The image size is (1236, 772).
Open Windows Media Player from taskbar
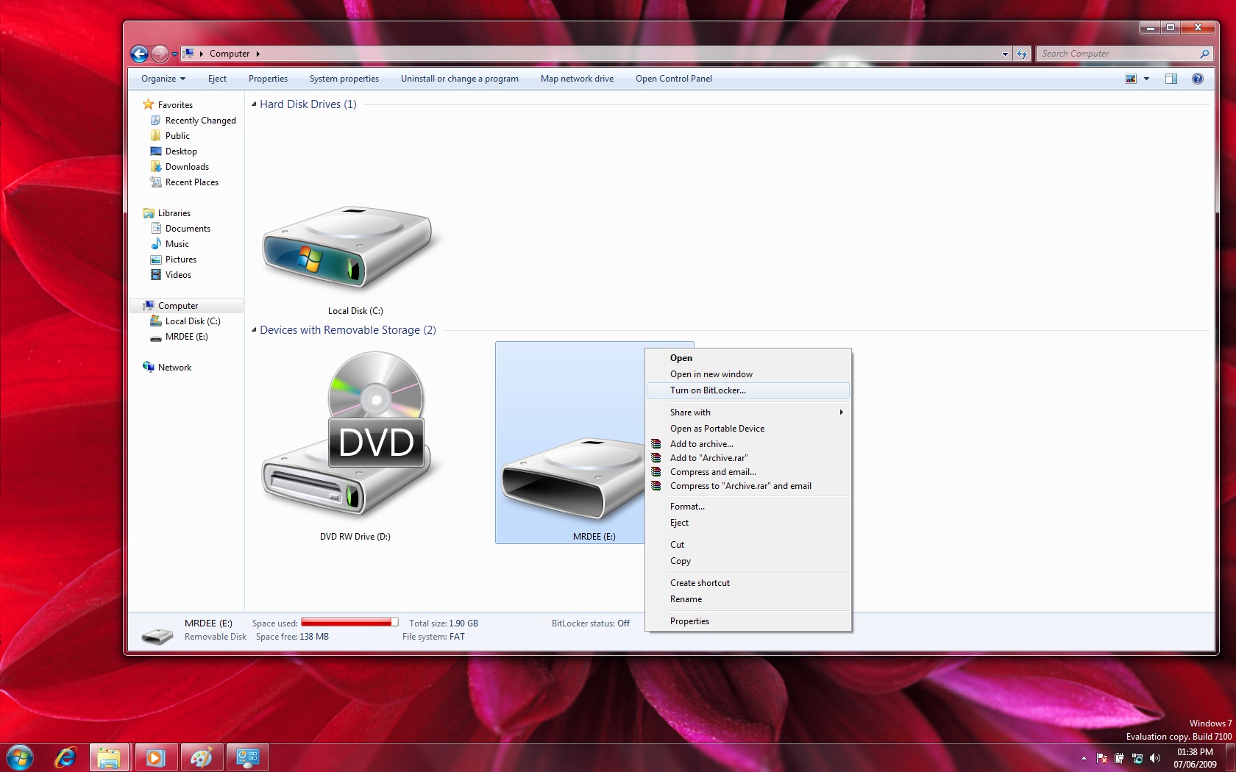click(155, 757)
